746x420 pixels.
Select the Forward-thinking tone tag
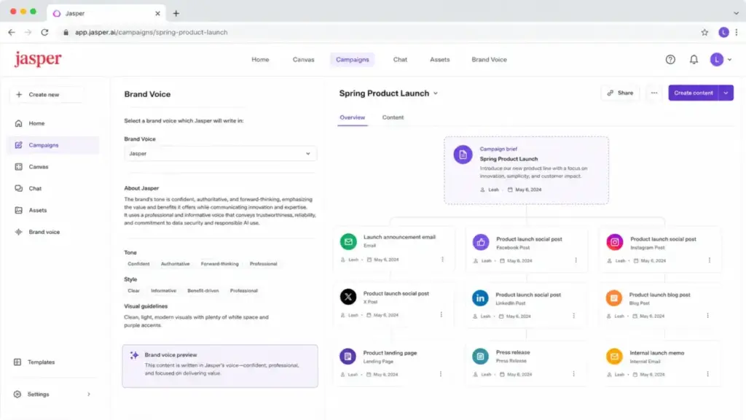pyautogui.click(x=220, y=264)
